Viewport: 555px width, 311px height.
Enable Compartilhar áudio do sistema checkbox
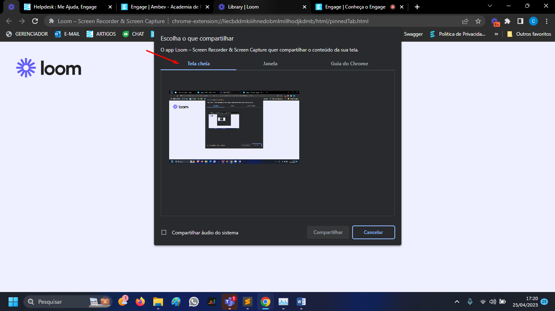tap(164, 232)
